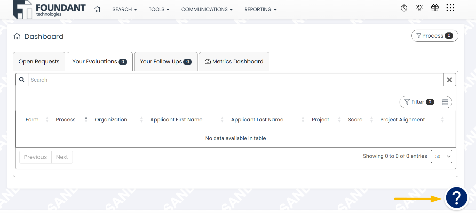Open the entries per page dropdown

[x=441, y=157]
